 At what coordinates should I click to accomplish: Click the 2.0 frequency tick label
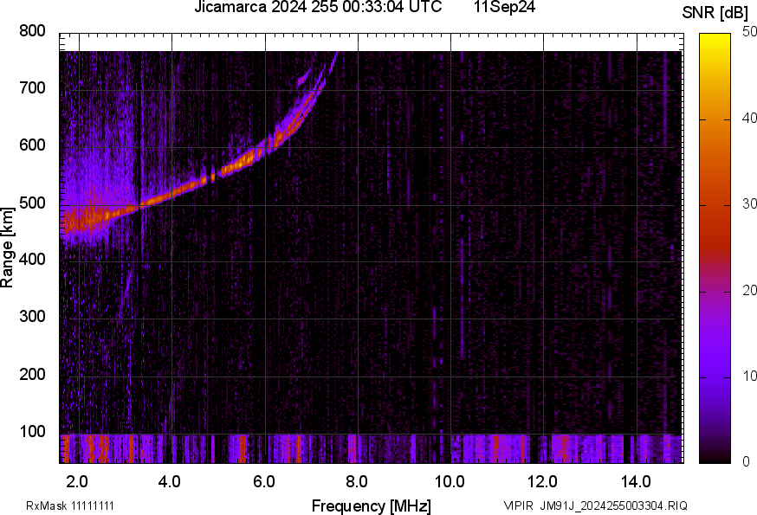point(78,480)
